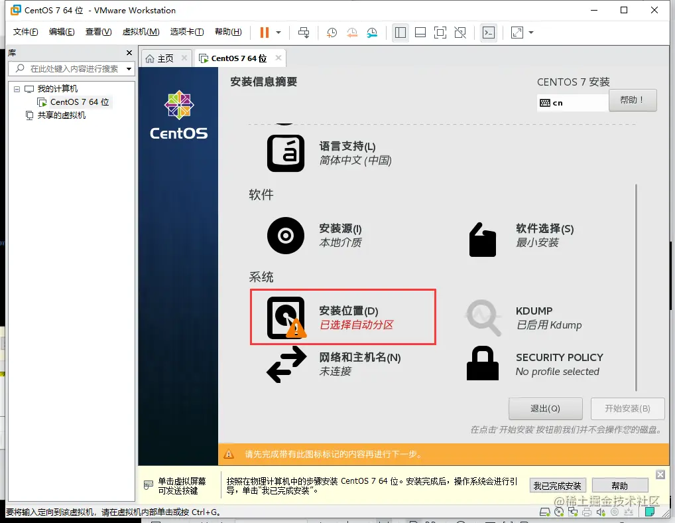Close the 库 library panel

click(x=129, y=52)
